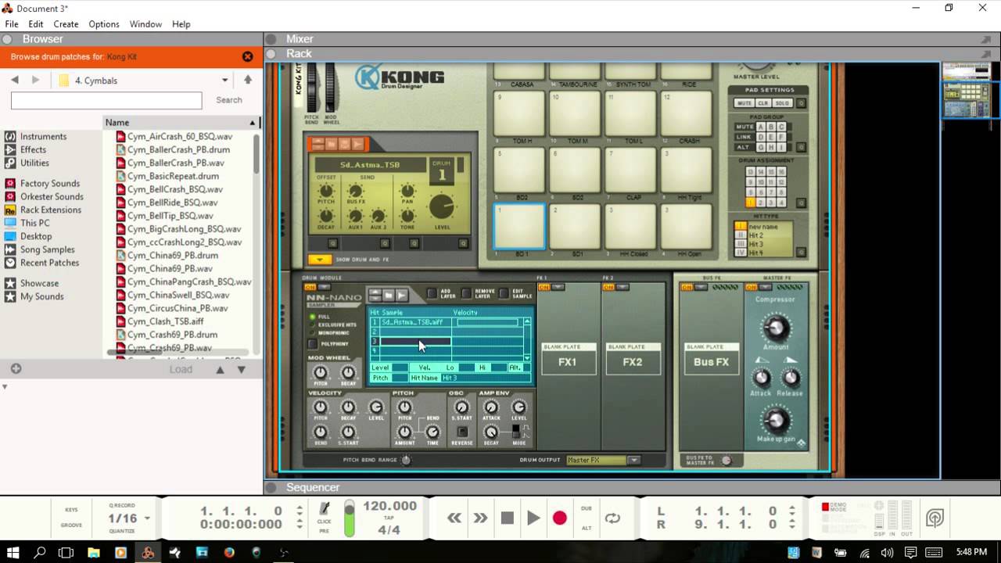Hit Kong pad 1 labeled BD 1
Screen dimensions: 1001x563
click(x=520, y=225)
